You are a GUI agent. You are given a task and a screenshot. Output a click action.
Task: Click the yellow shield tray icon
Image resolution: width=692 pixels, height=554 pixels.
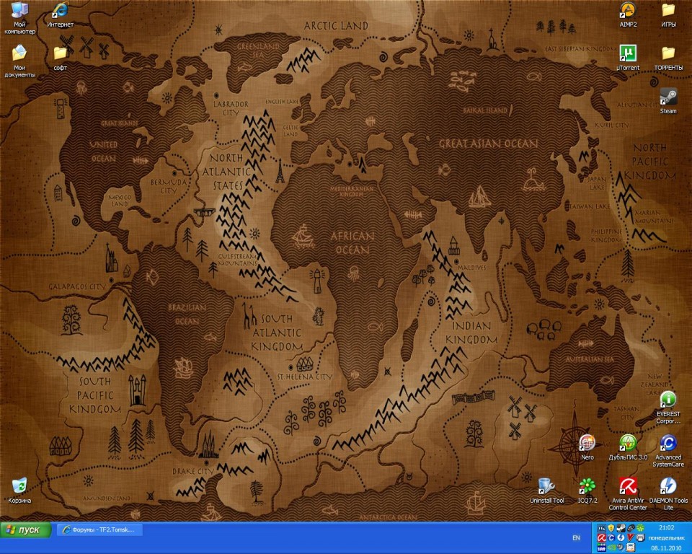pos(611,528)
